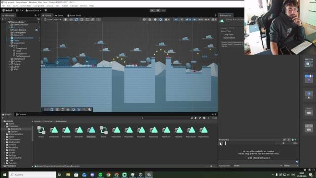Open the Gizmos dropdown in Scene toolbar

[214, 20]
